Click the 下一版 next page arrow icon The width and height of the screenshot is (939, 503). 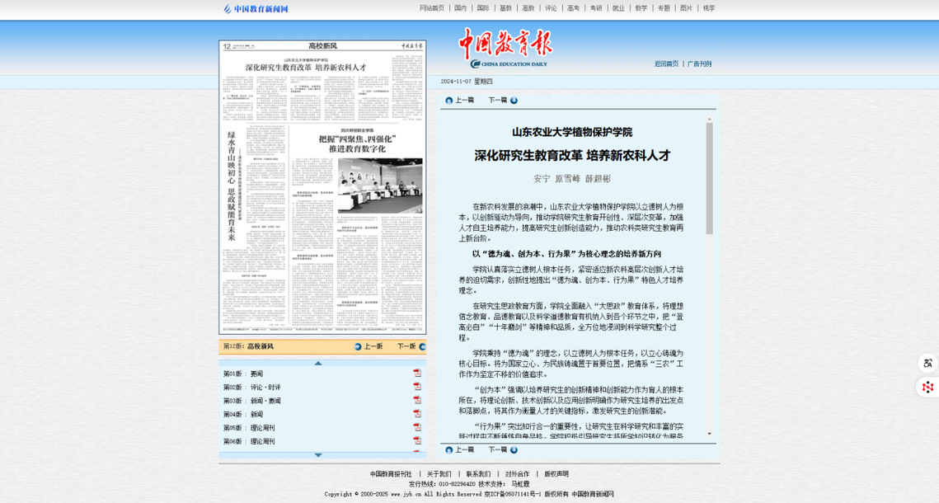(422, 347)
